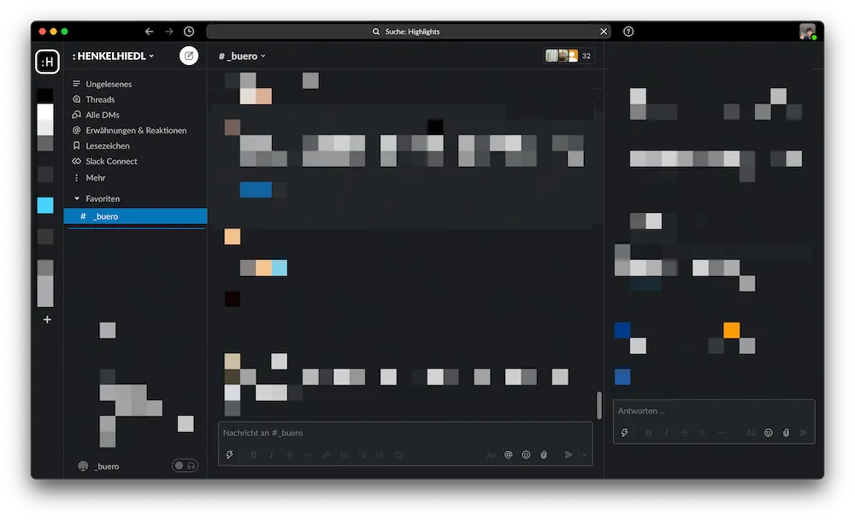Send the message in #_buero composer
855x520 pixels.
pos(569,454)
